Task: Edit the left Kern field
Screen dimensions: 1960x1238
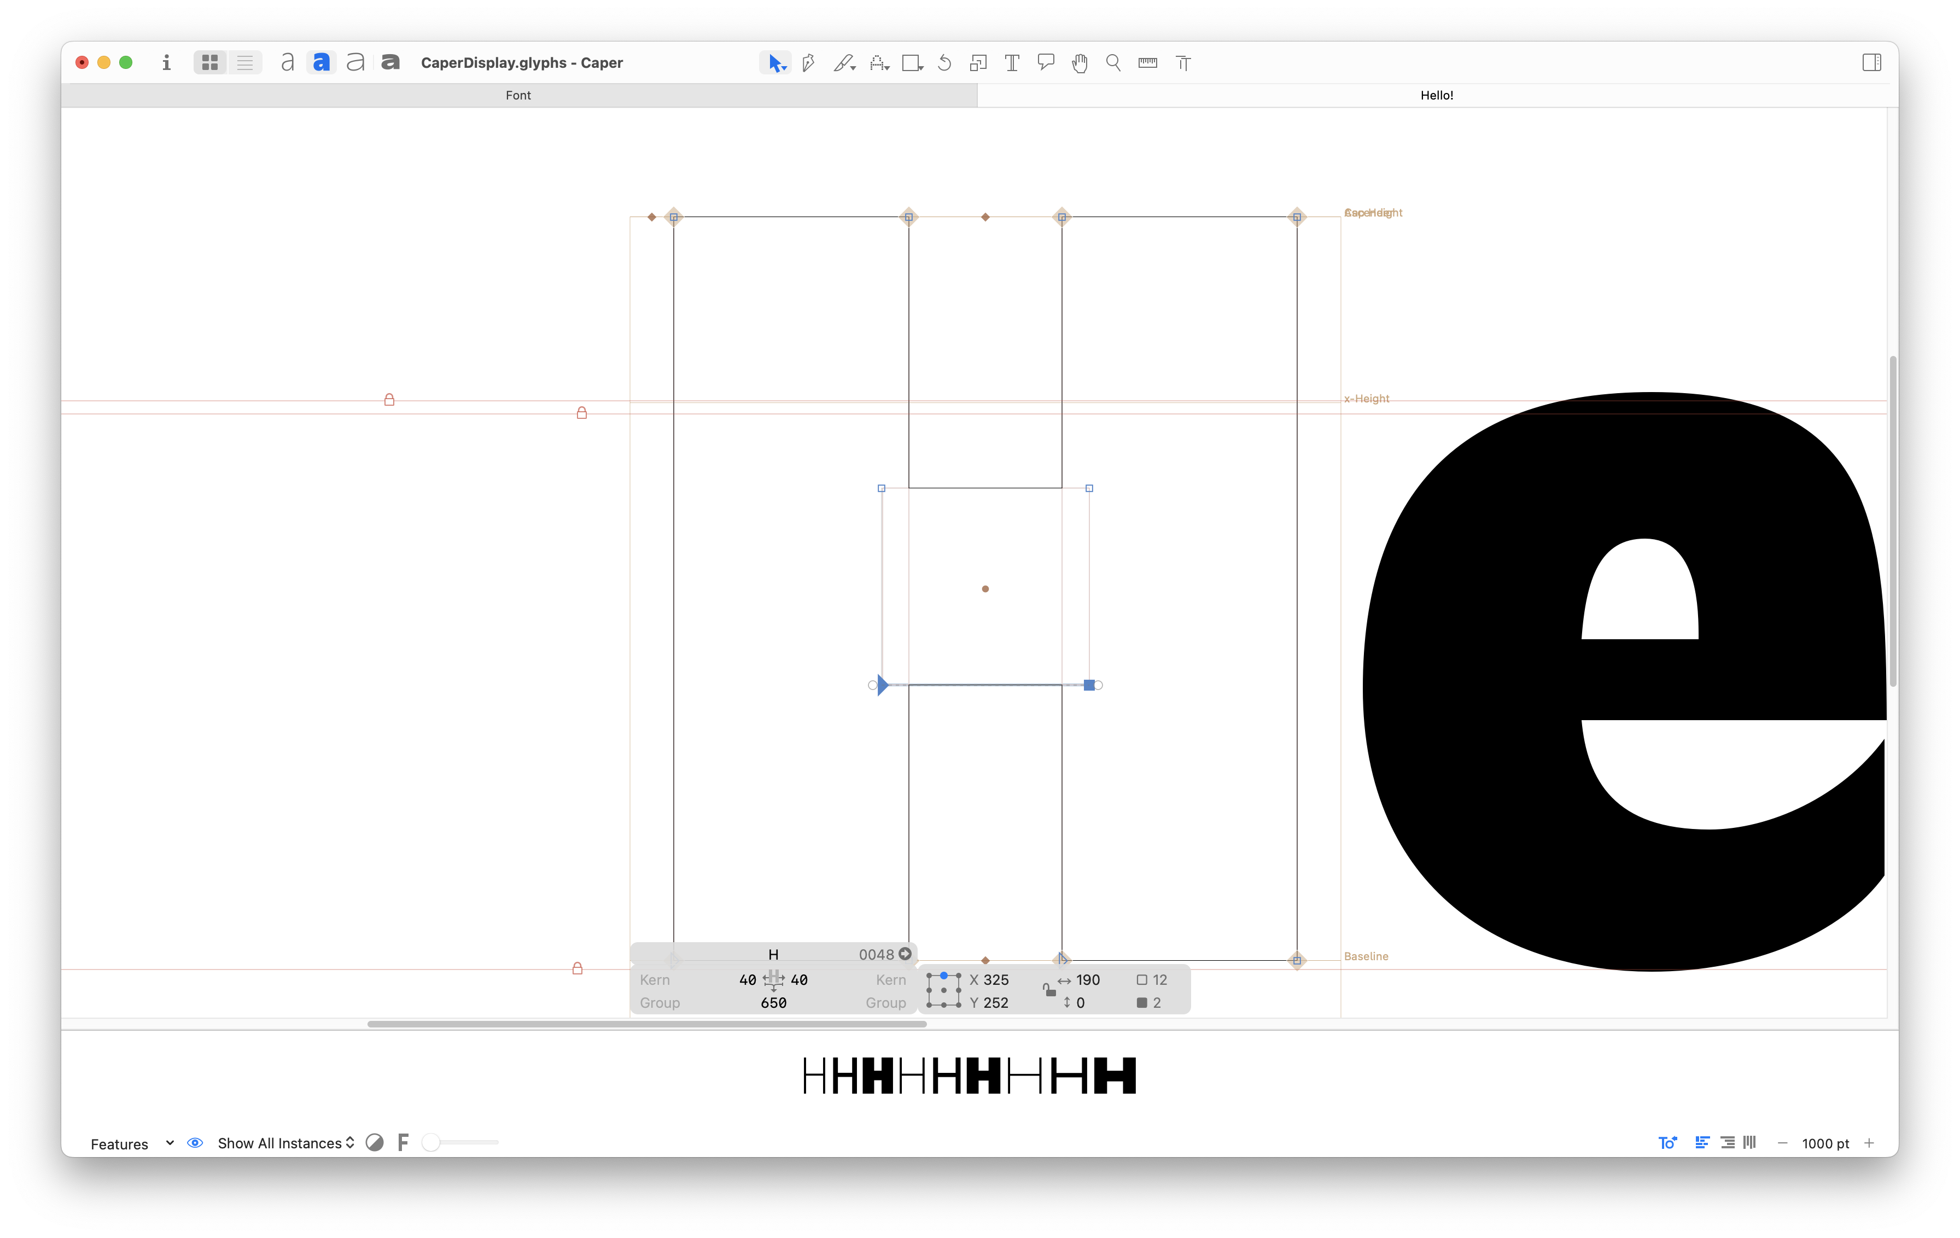Action: click(655, 980)
